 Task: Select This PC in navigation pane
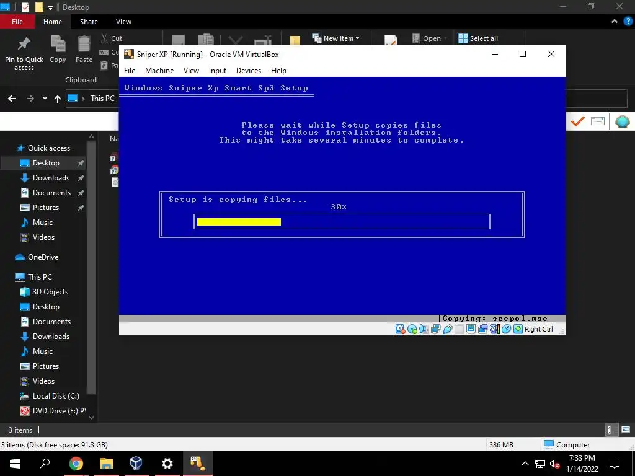40,277
